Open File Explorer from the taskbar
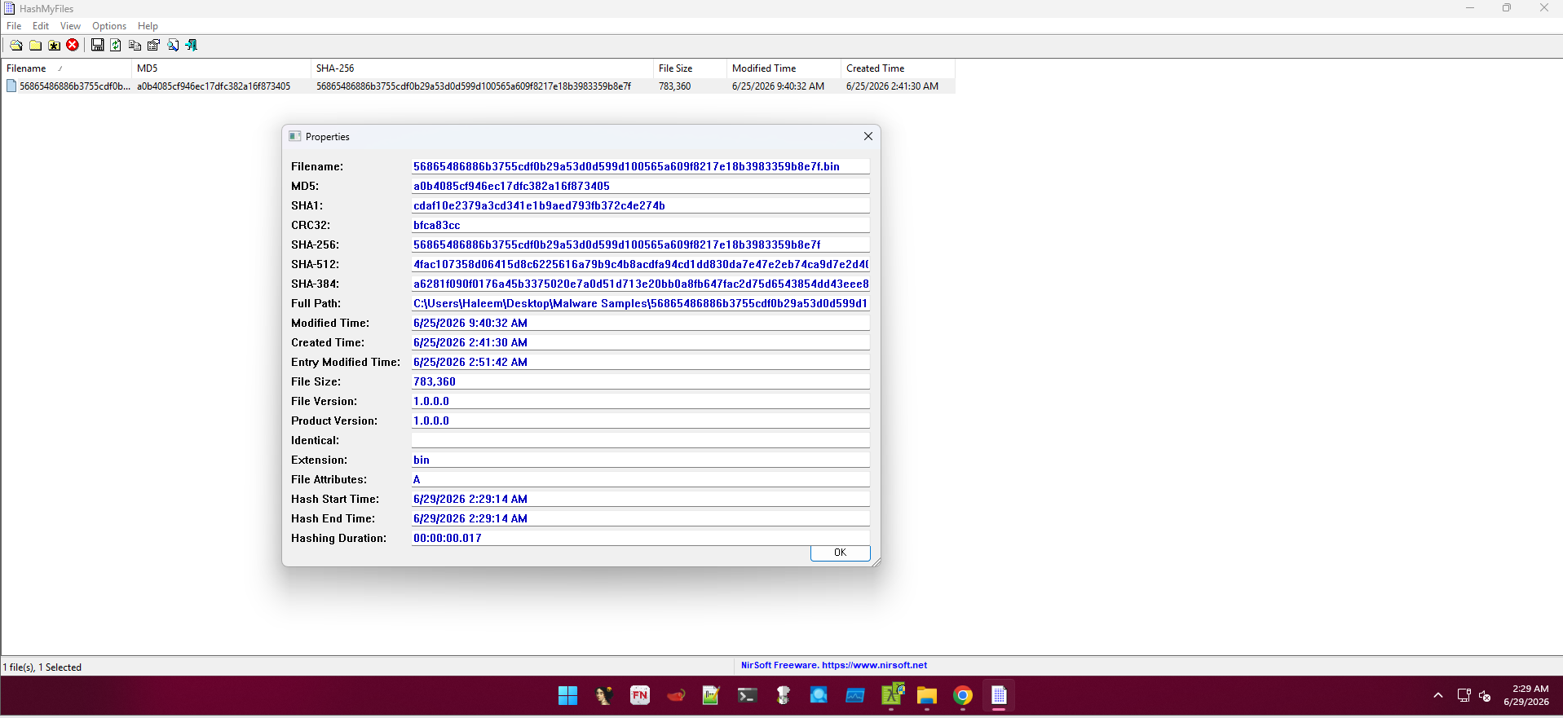Viewport: 1563px width, 718px height. pos(927,695)
